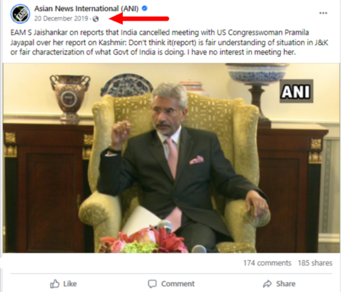Click the post caption text about Jaishankar
Image resolution: width=341 pixels, height=292 pixels.
pyautogui.click(x=169, y=42)
